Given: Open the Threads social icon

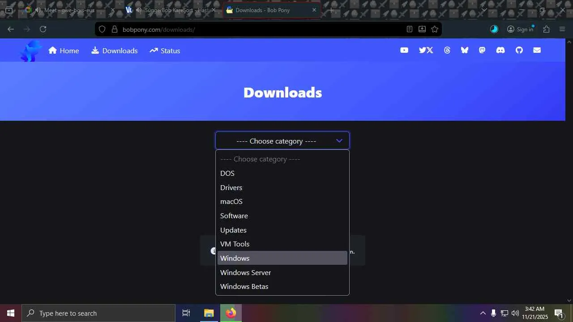Looking at the screenshot, I should 447,51.
